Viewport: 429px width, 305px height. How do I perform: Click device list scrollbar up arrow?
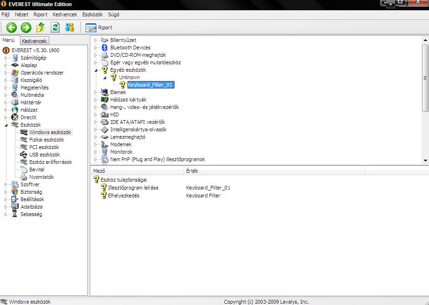coord(425,40)
